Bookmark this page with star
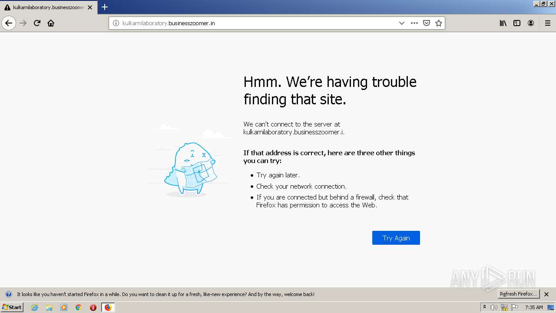This screenshot has width=556, height=313. (x=439, y=23)
